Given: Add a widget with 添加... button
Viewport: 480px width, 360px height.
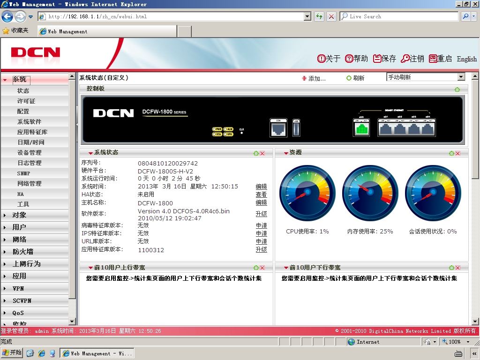Looking at the screenshot, I should [x=314, y=78].
